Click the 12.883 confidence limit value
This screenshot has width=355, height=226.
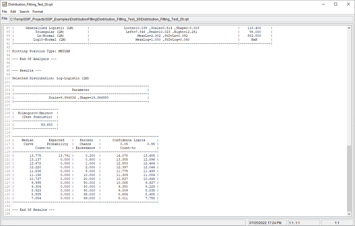pyautogui.click(x=122, y=163)
